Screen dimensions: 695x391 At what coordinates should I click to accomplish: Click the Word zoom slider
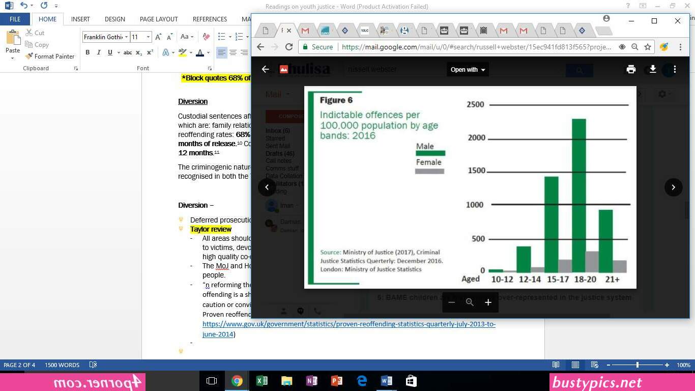pos(638,365)
